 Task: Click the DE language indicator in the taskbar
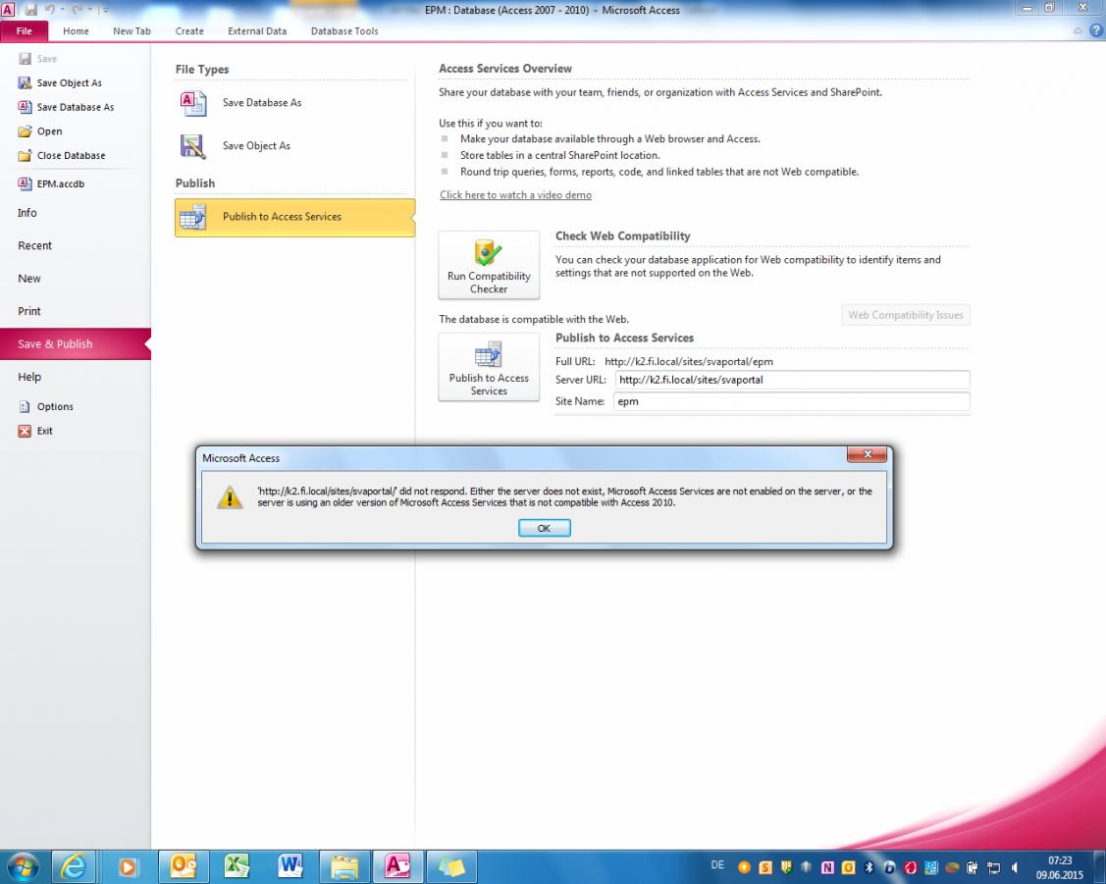click(x=717, y=865)
